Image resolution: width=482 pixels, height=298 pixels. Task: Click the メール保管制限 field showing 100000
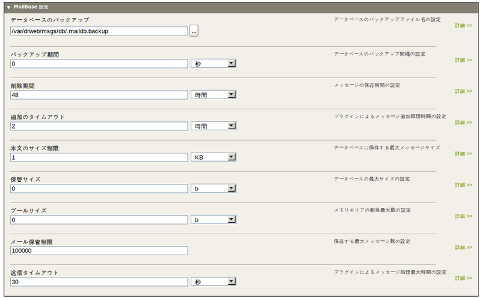coord(99,251)
